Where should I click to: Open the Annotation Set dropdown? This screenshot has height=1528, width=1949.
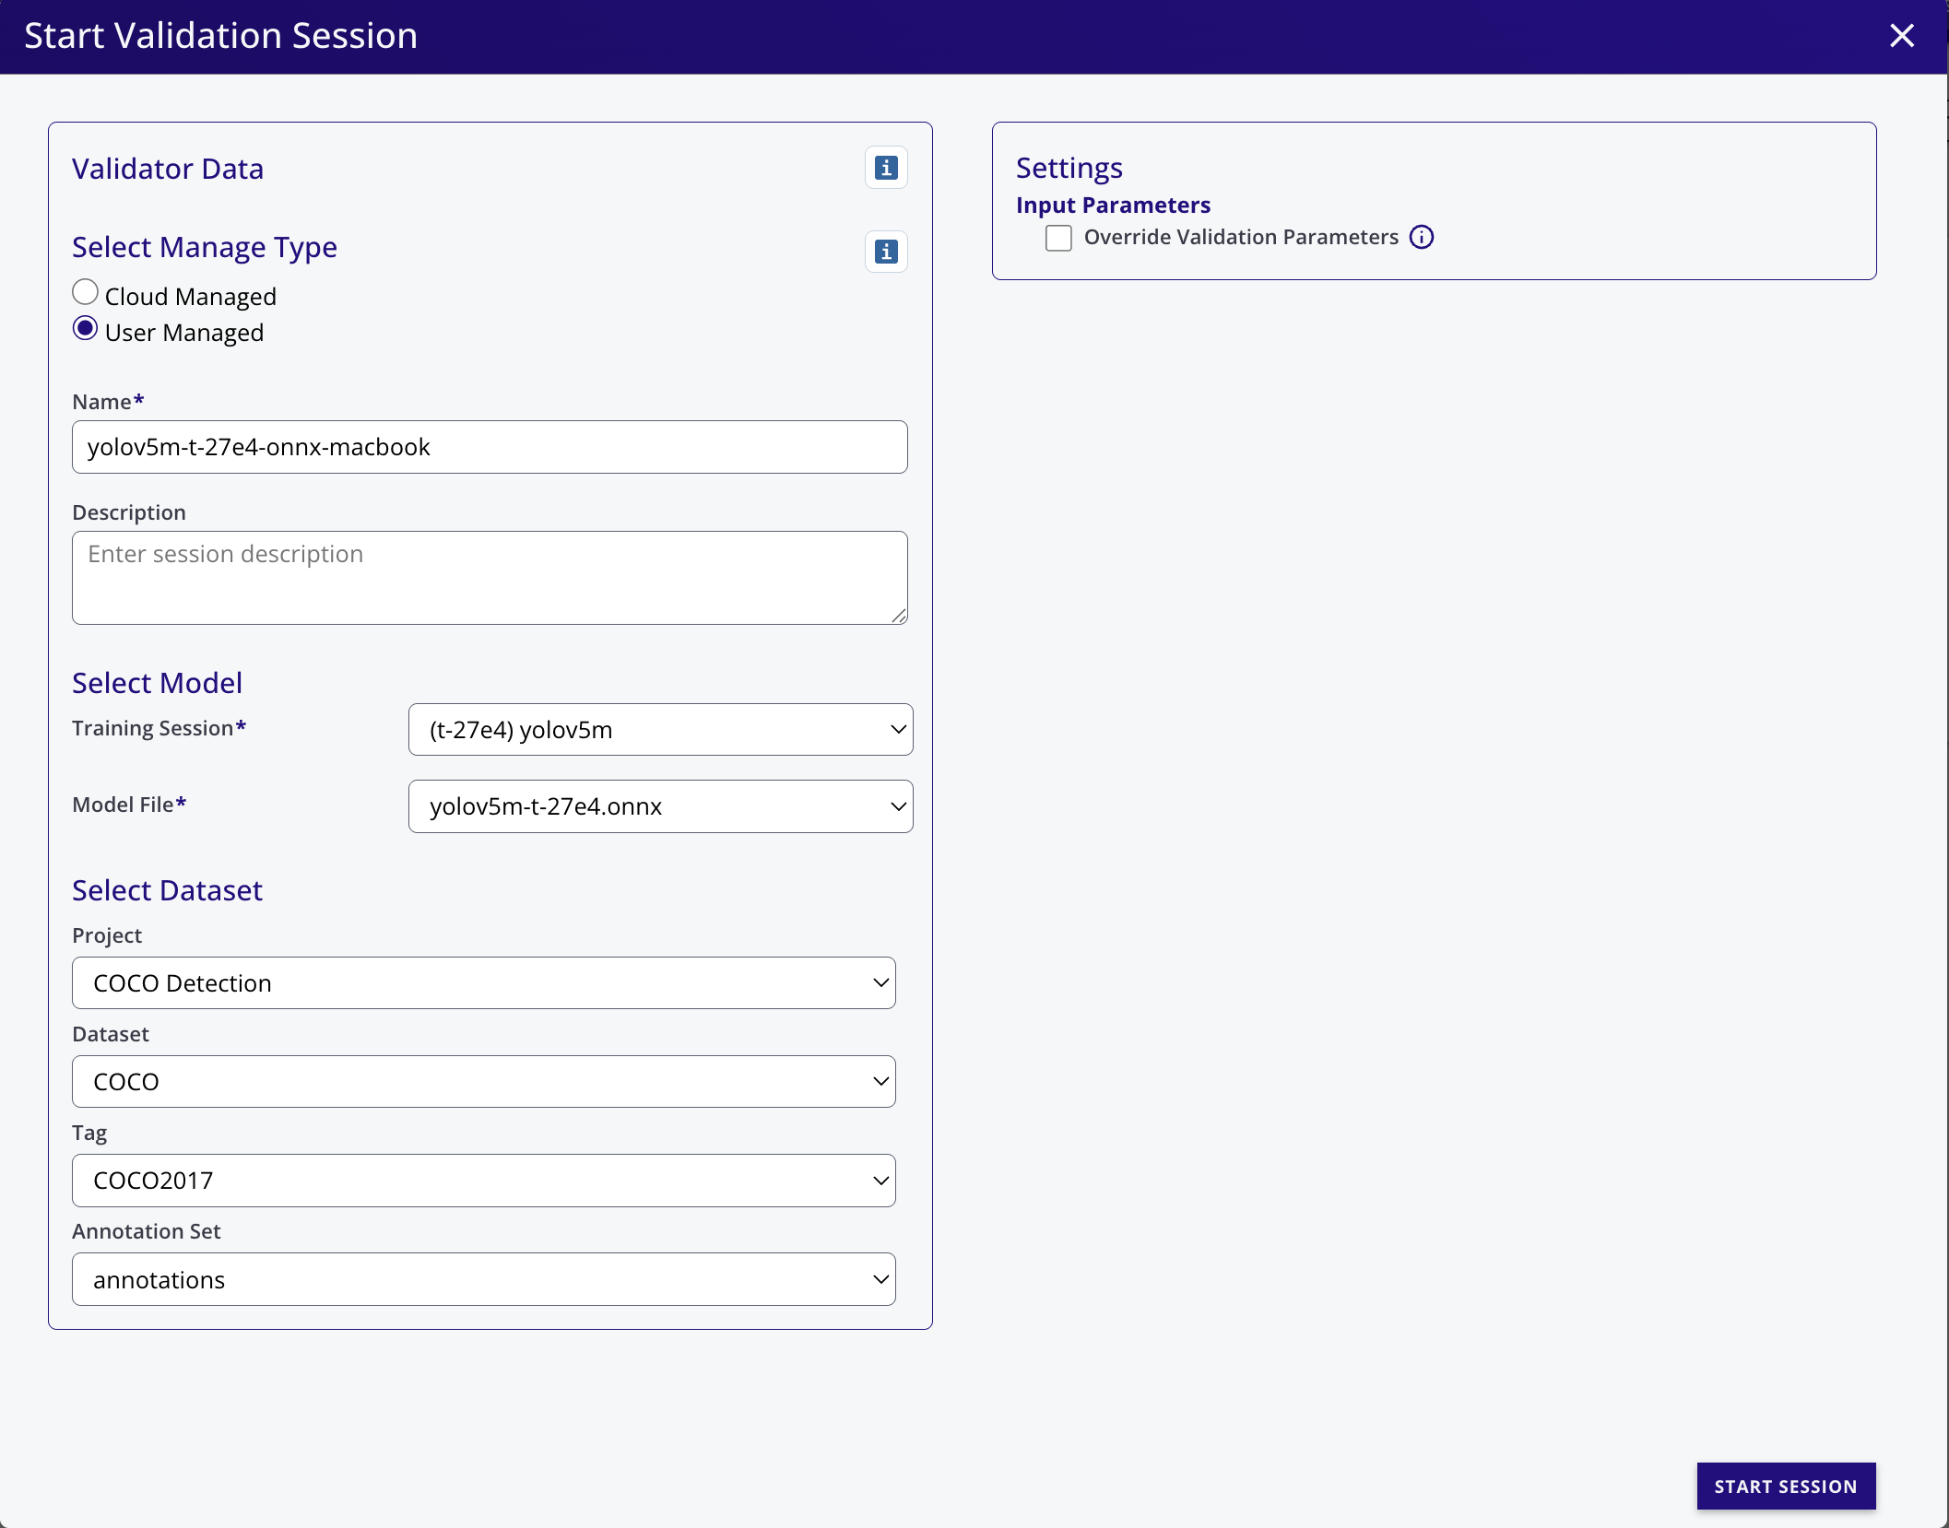click(x=484, y=1280)
